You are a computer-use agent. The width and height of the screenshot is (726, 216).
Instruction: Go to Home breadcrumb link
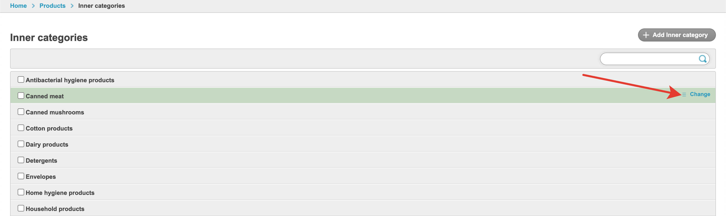coord(18,6)
